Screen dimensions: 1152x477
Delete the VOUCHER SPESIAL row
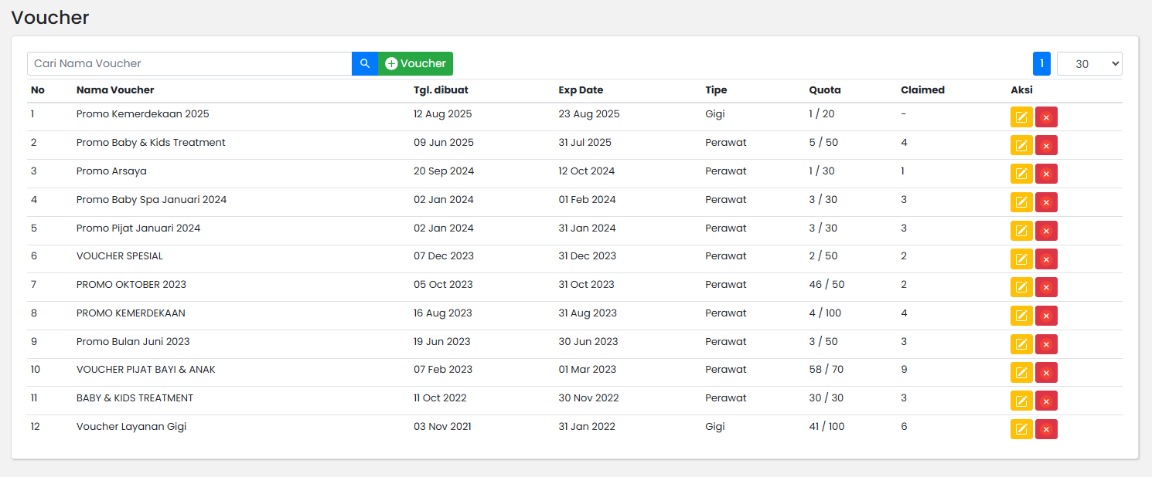(1046, 259)
